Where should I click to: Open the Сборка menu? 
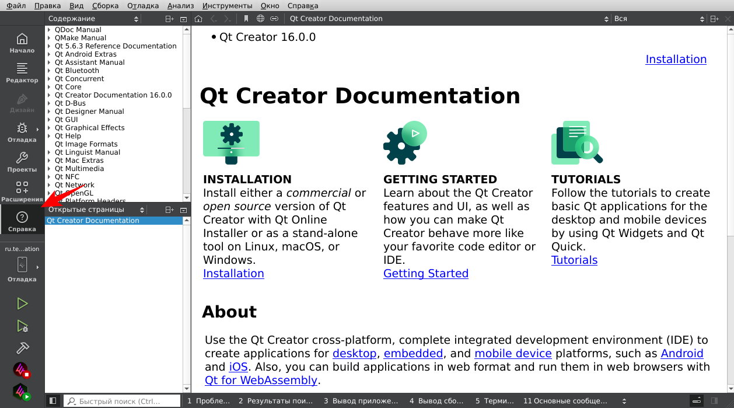coord(105,6)
